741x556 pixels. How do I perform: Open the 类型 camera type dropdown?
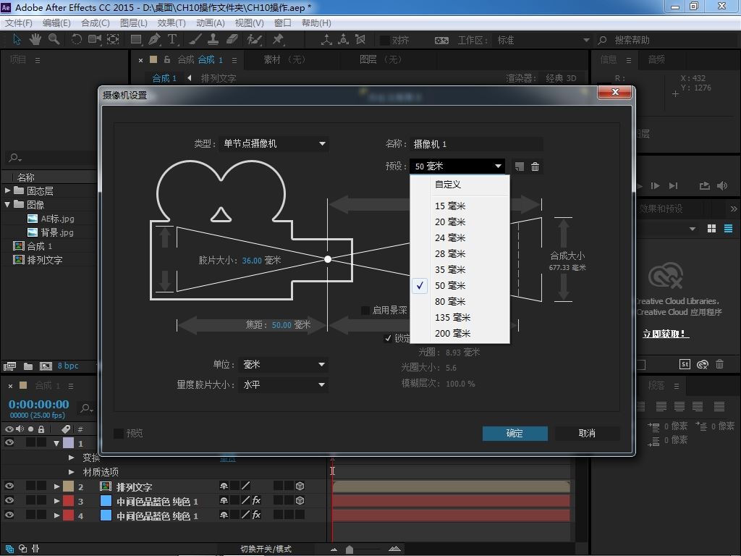pyautogui.click(x=274, y=144)
